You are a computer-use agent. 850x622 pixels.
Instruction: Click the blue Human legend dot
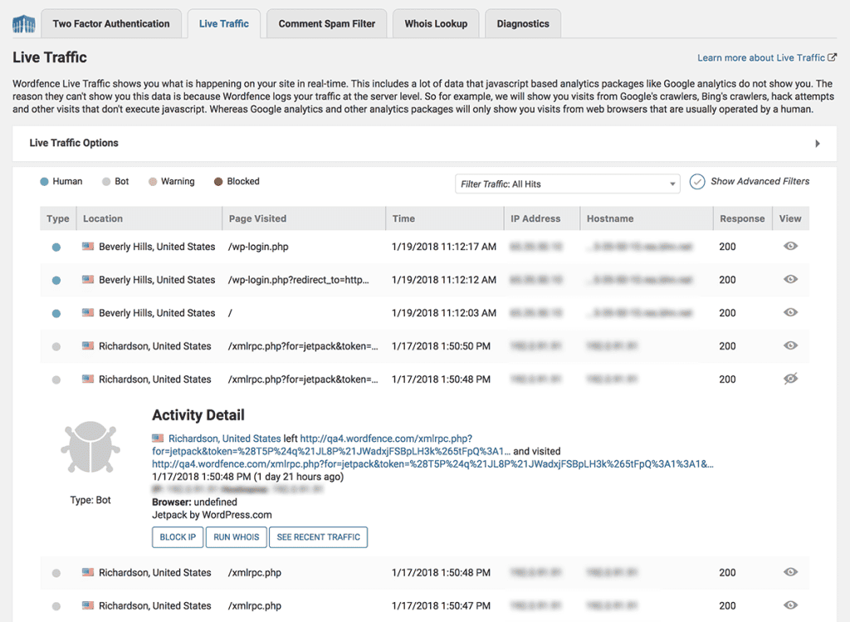tap(45, 182)
